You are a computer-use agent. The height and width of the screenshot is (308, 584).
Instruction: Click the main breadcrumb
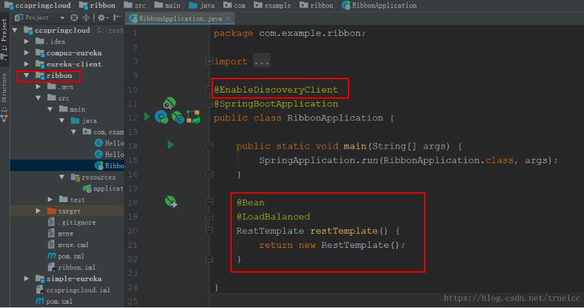(x=168, y=5)
